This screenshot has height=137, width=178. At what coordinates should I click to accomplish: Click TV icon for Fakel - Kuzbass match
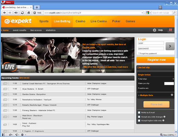click(5, 125)
